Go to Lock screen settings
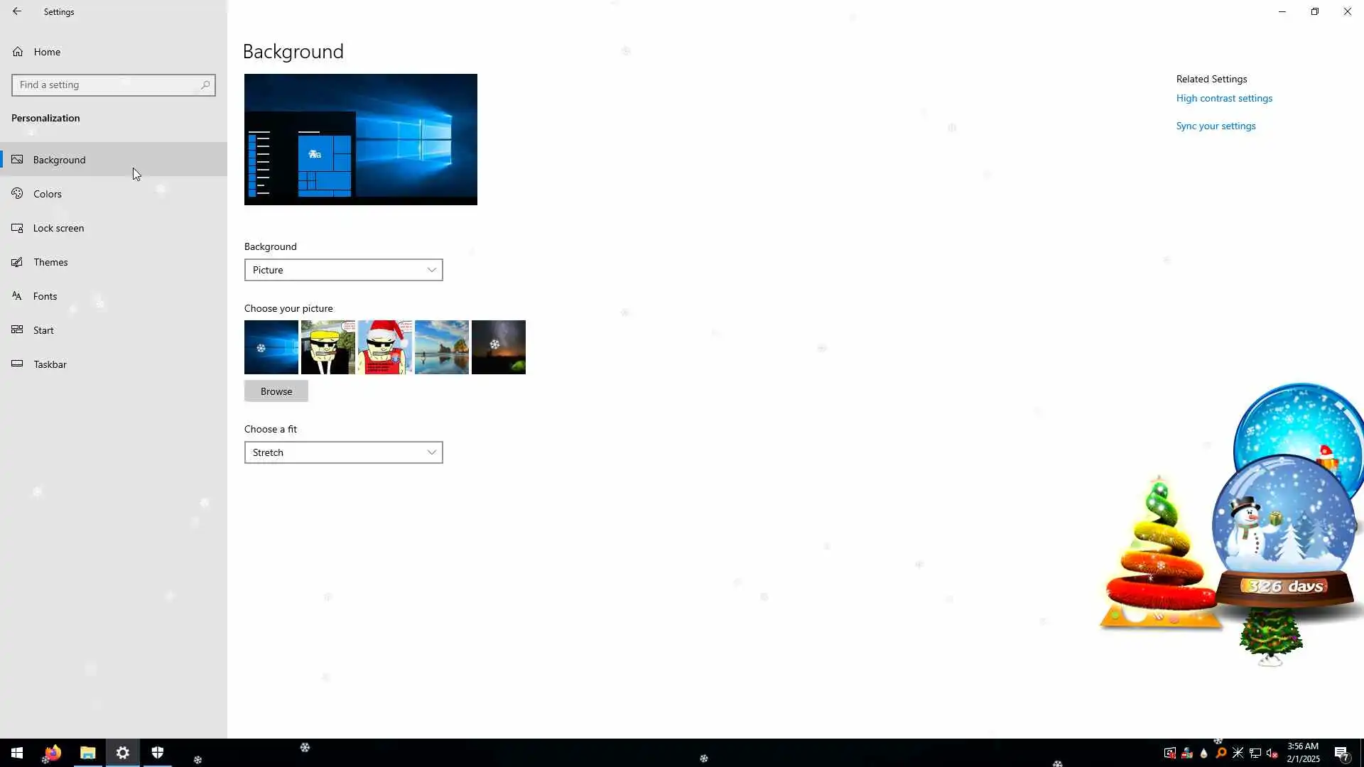This screenshot has height=767, width=1364. [x=58, y=228]
